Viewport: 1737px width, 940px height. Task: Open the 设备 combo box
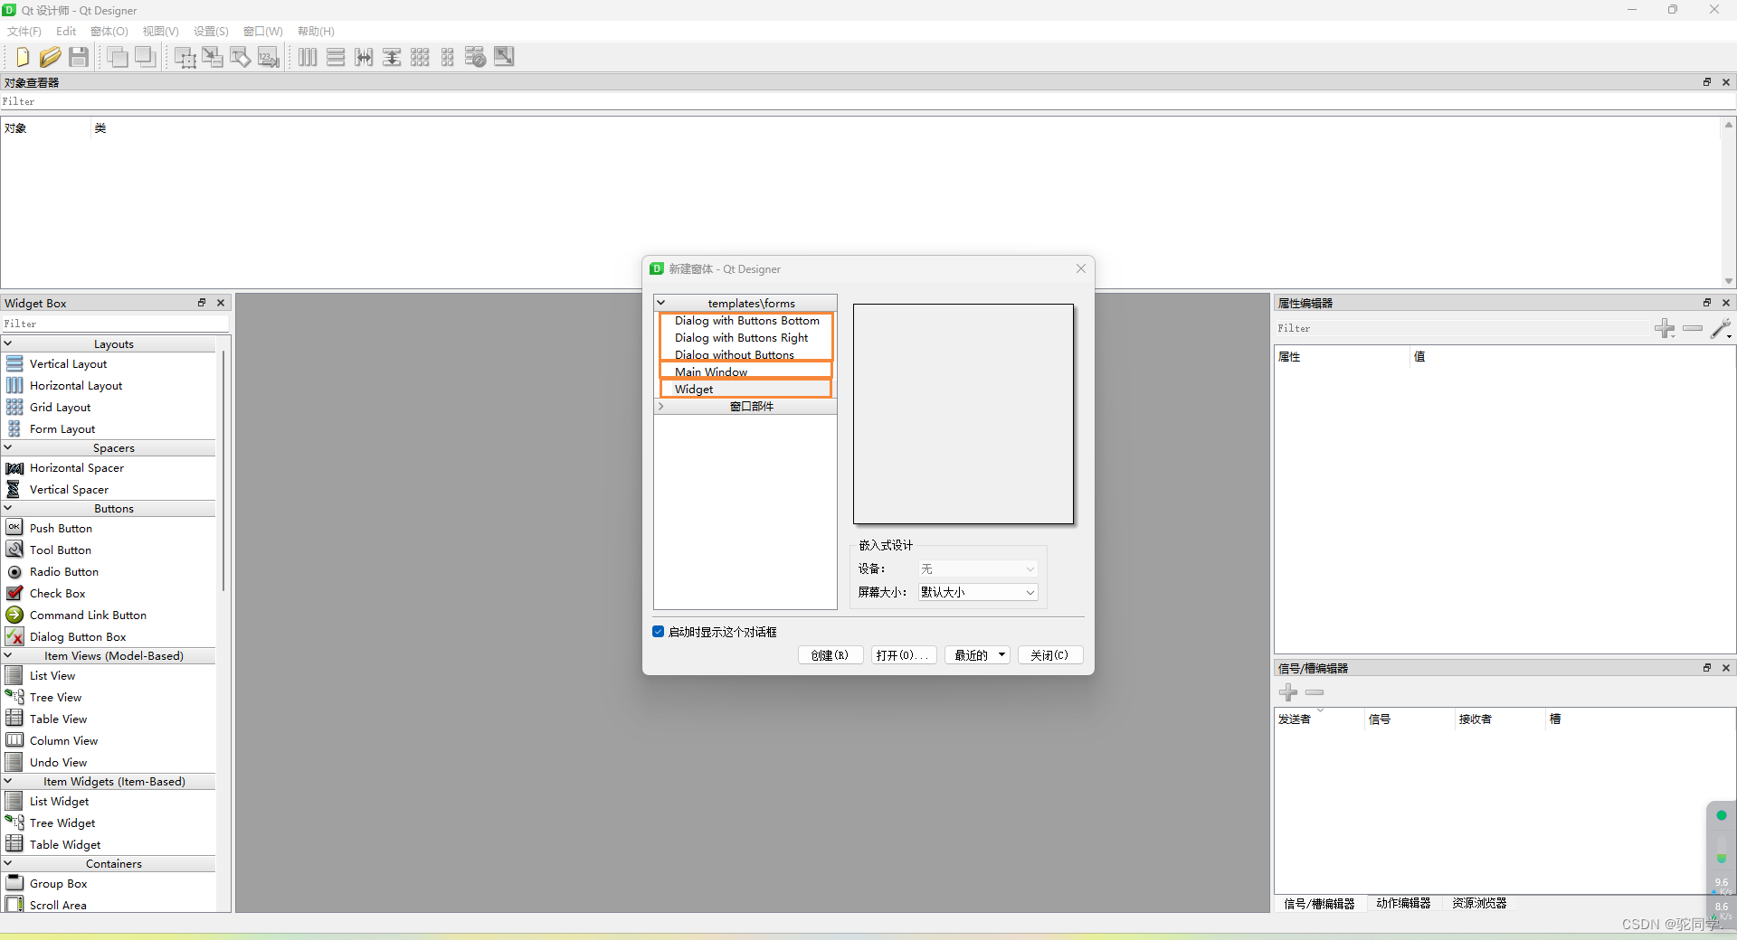978,569
